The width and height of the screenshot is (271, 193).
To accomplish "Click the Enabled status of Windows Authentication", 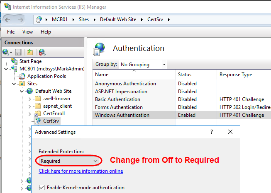I will 187,115.
